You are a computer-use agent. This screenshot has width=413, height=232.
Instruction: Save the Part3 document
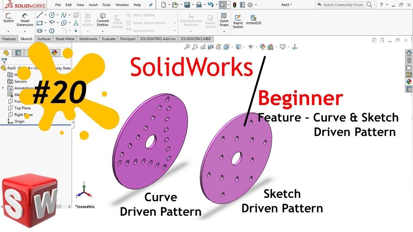tap(187, 5)
